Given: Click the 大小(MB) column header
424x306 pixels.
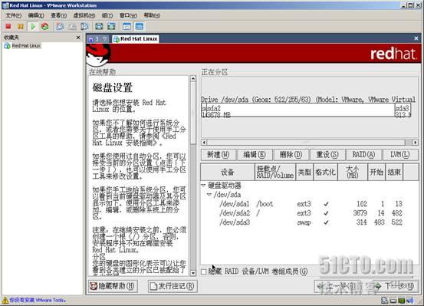Looking at the screenshot, I should pos(353,172).
